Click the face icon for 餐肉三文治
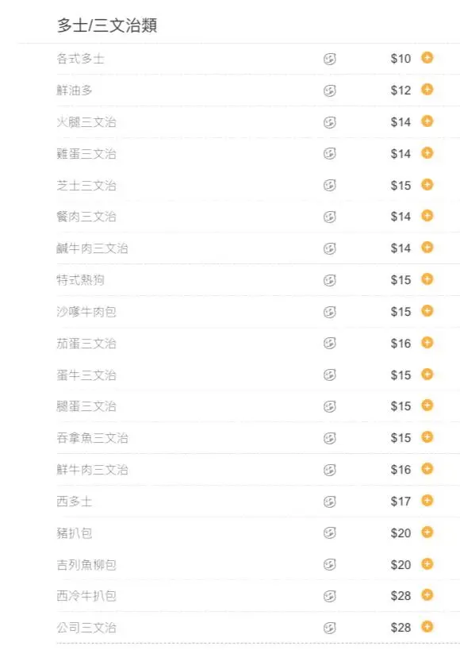 [330, 217]
